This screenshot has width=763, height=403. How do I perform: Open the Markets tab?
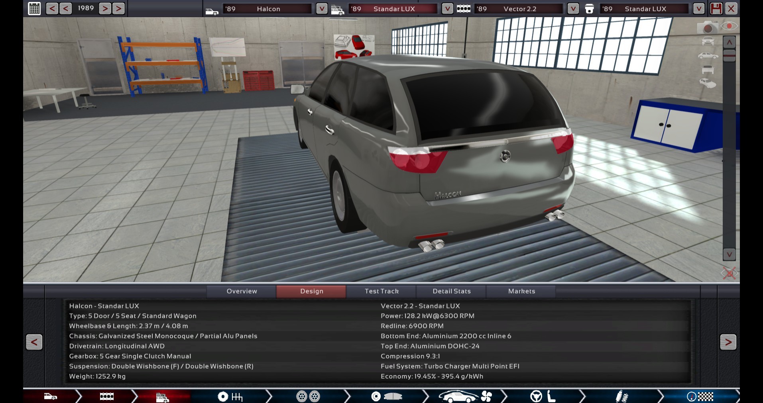pyautogui.click(x=521, y=291)
